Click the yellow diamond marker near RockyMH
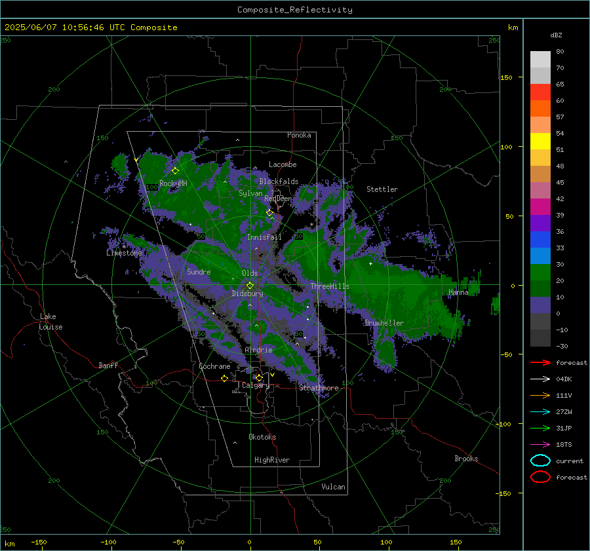 point(175,171)
